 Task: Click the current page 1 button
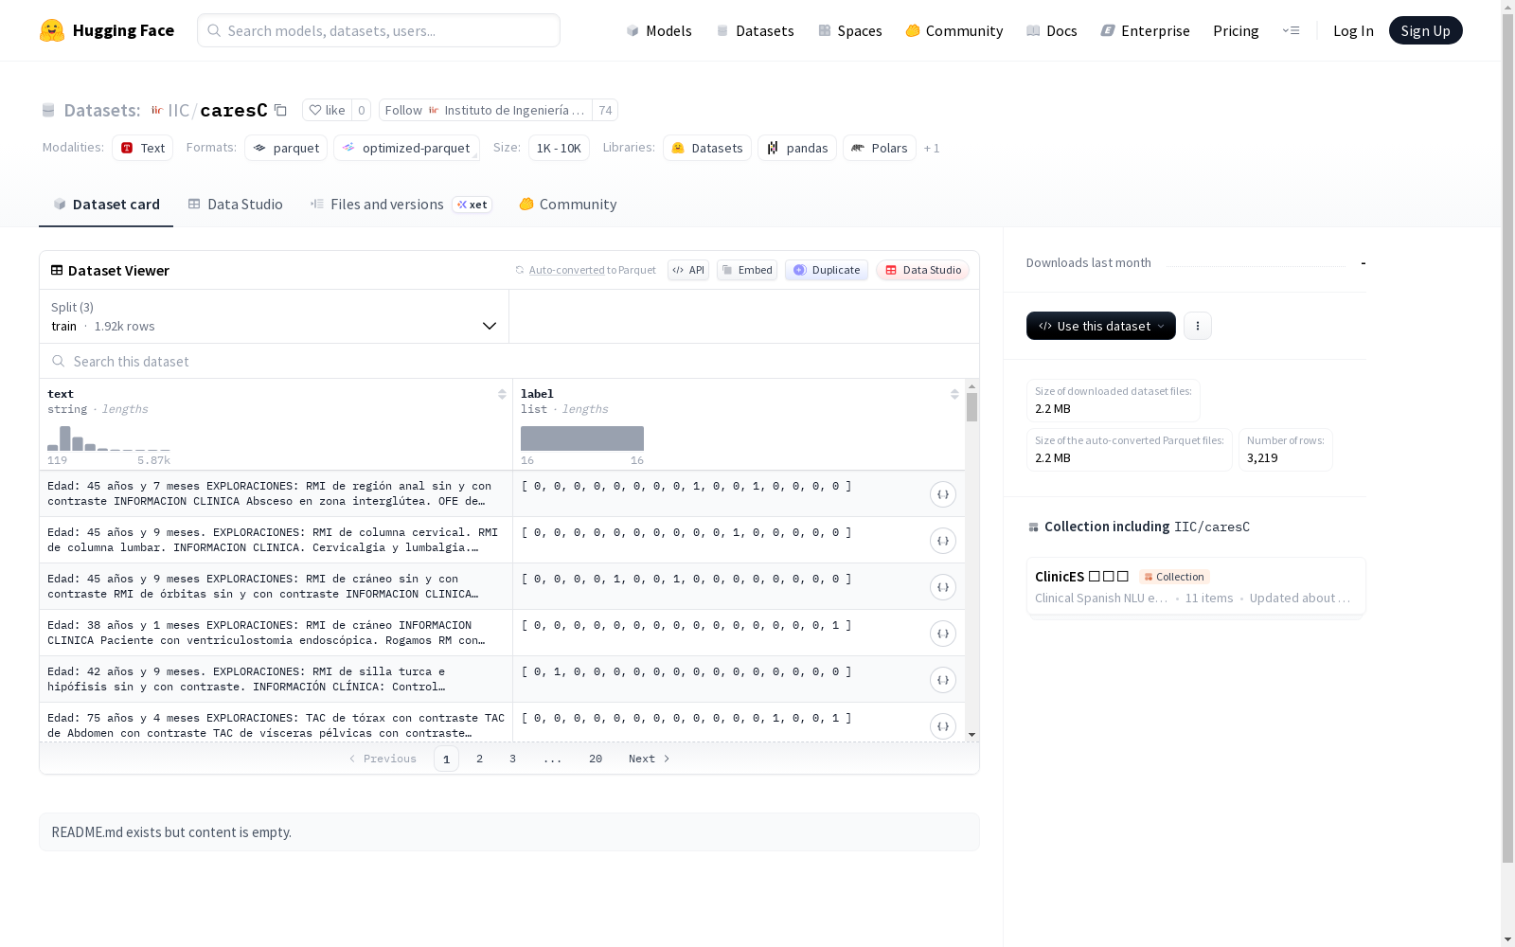pos(446,759)
